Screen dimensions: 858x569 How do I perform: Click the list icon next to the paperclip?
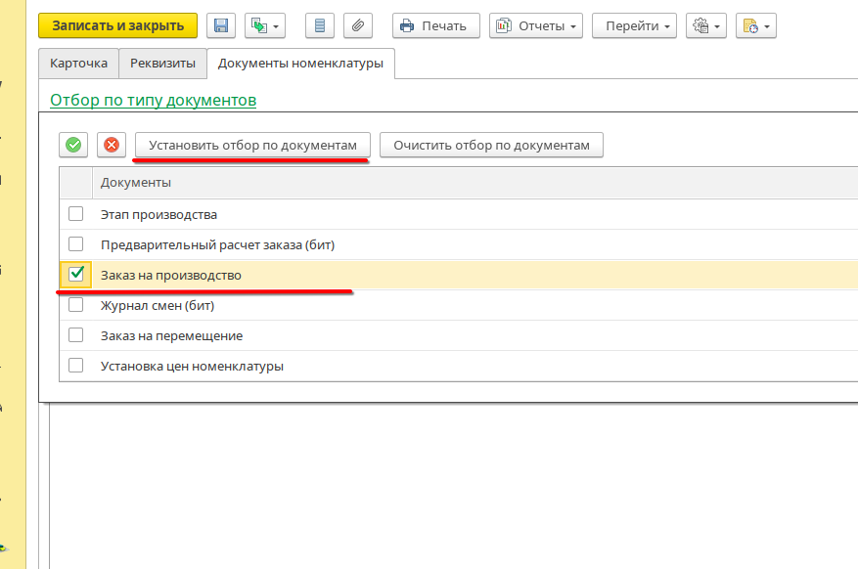pos(319,26)
